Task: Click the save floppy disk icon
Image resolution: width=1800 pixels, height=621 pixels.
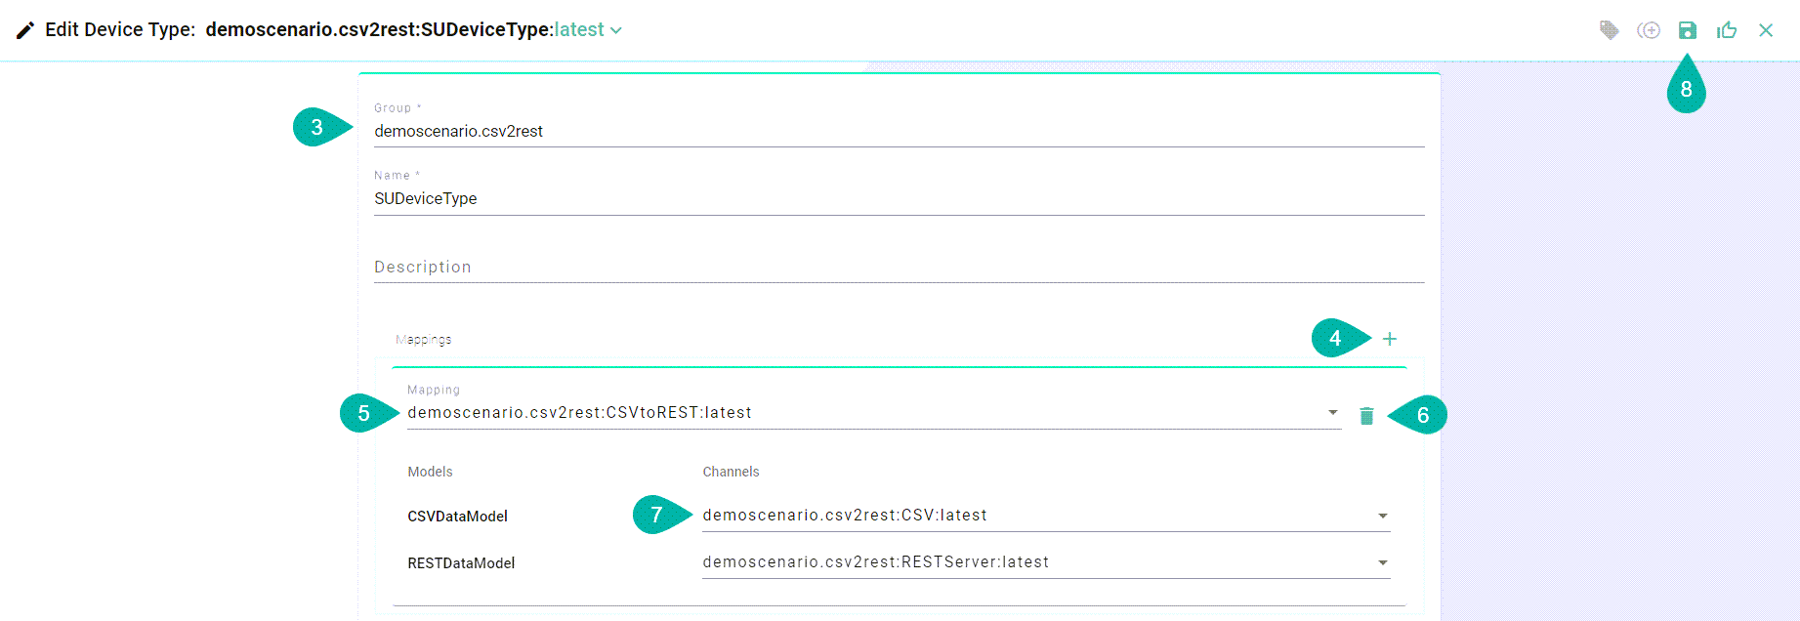Action: pos(1688,30)
